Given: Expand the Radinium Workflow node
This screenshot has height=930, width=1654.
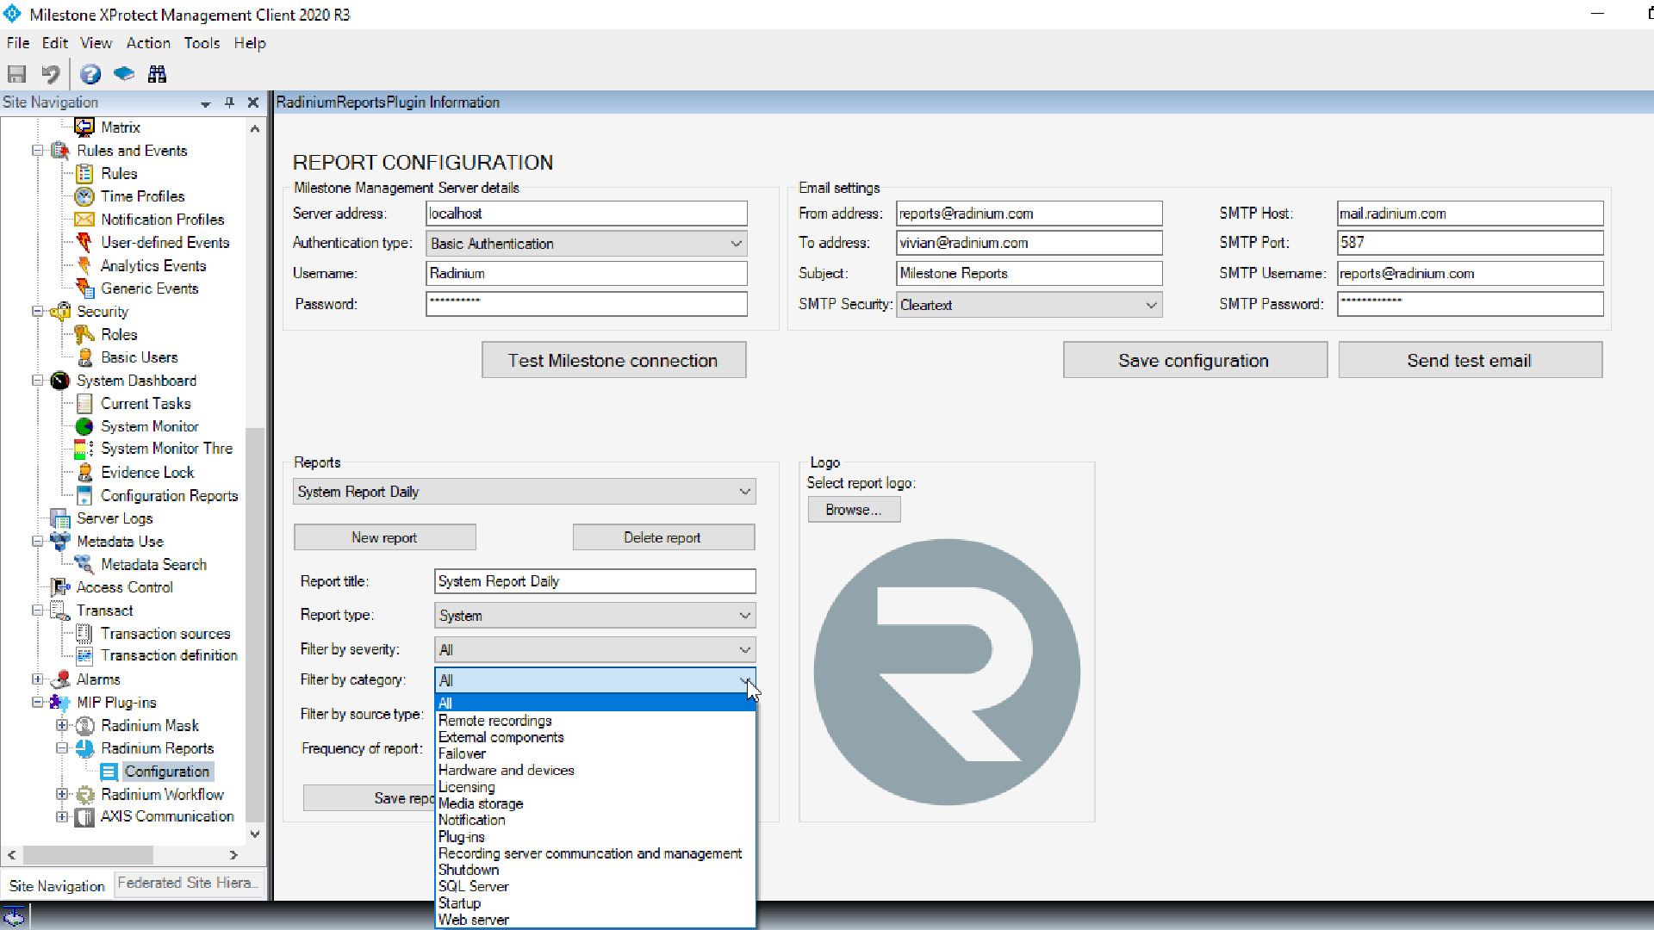Looking at the screenshot, I should [x=62, y=794].
